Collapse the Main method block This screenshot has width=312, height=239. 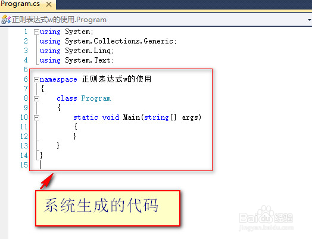pos(36,117)
